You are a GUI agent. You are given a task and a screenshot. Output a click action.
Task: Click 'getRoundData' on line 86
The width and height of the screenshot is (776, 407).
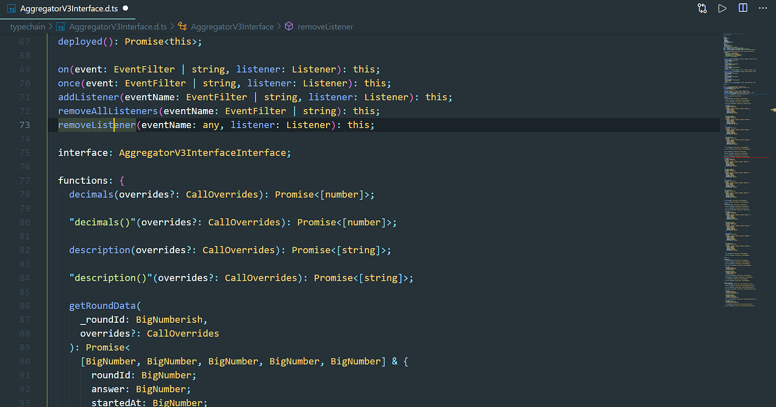click(103, 306)
